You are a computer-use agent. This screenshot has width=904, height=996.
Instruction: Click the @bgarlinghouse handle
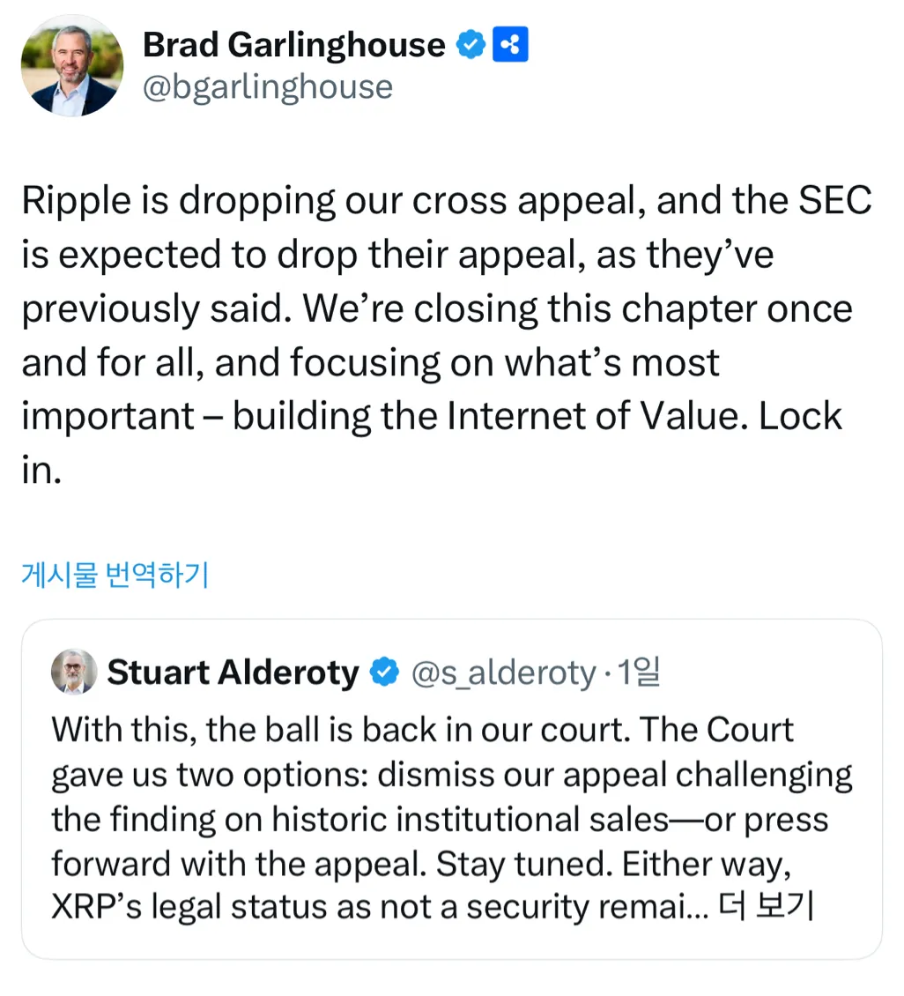point(267,87)
